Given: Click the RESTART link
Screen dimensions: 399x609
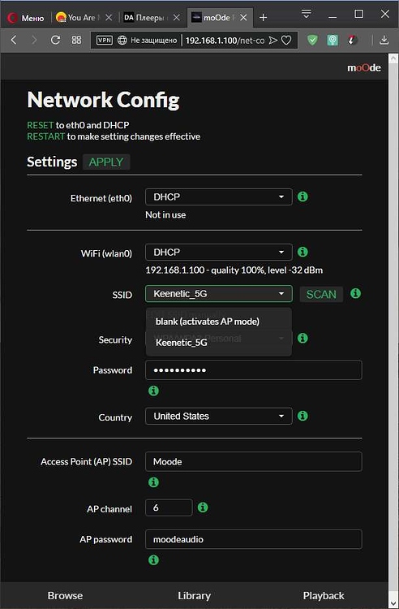Looking at the screenshot, I should point(45,136).
